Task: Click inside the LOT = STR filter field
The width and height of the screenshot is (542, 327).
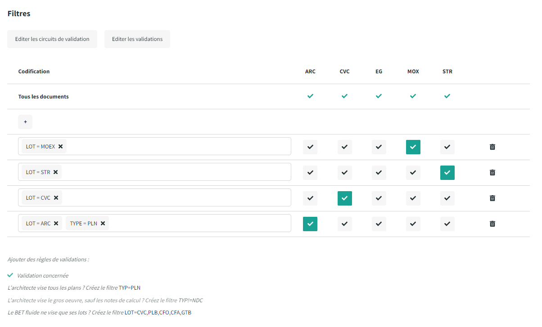Action: click(x=176, y=172)
